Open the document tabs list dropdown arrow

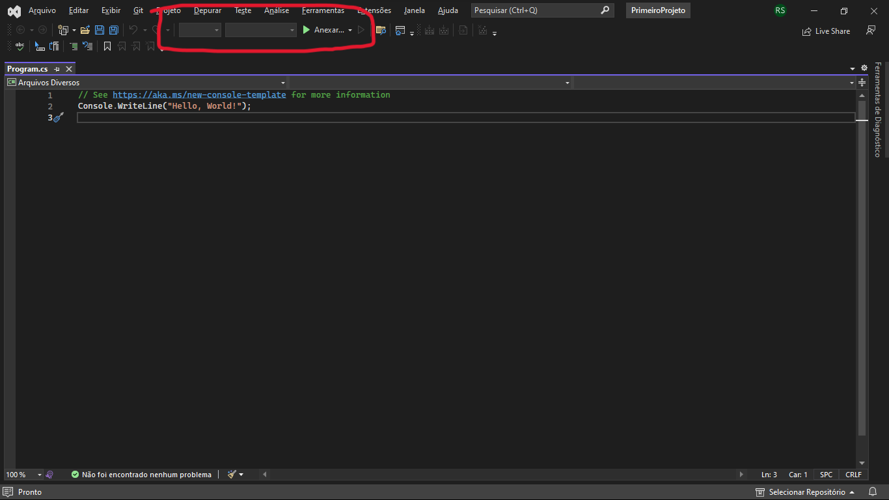853,68
